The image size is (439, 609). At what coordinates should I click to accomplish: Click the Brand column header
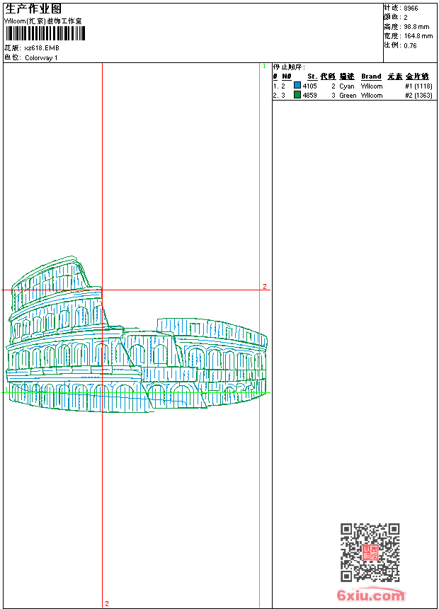[371, 76]
